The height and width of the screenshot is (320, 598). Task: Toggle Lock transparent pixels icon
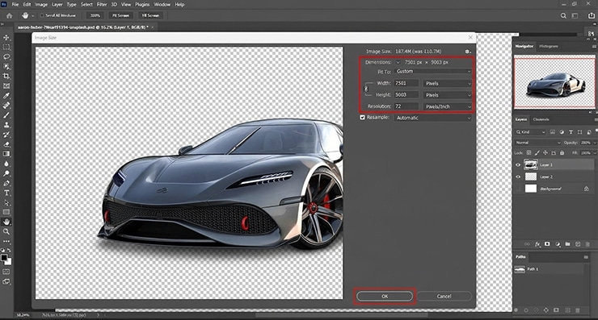(529, 153)
